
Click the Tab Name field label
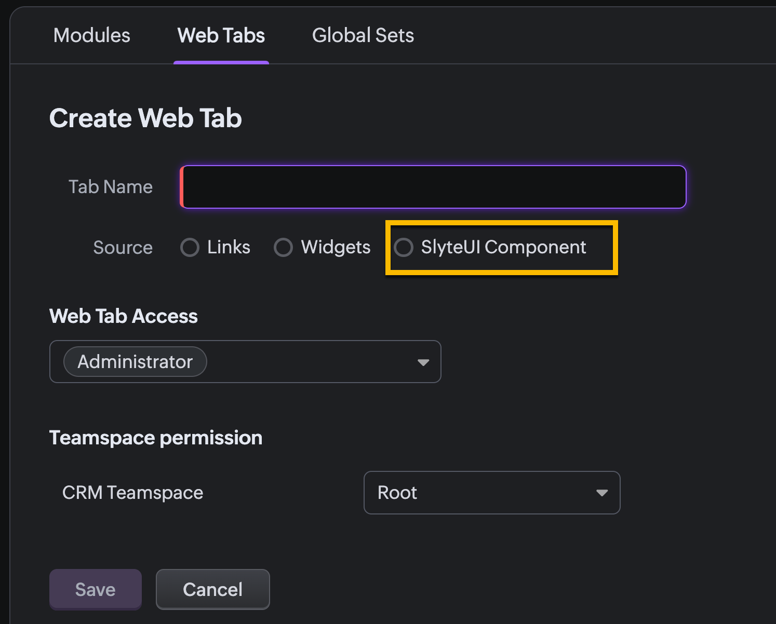point(110,187)
